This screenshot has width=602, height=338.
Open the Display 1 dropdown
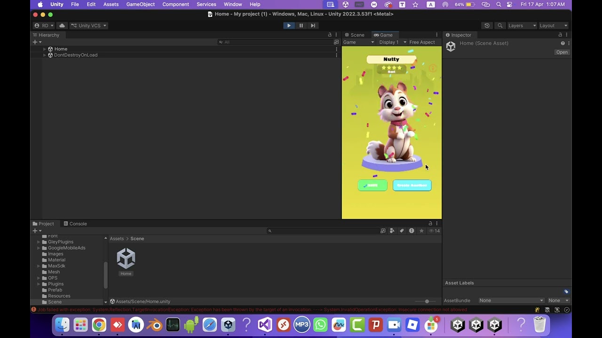click(x=393, y=42)
